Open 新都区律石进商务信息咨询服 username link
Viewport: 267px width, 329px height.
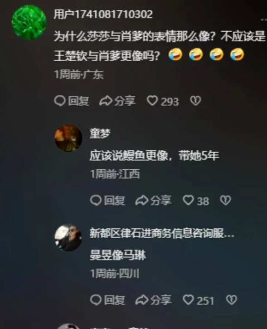[162, 233]
